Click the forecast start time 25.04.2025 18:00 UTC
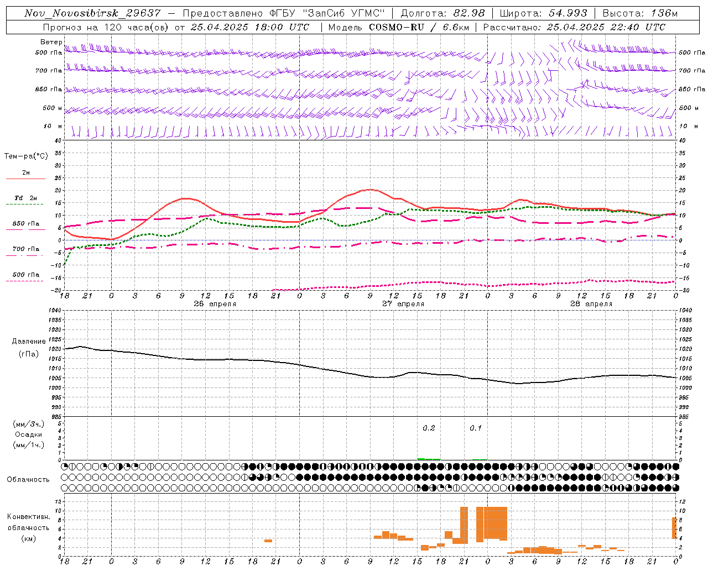Viewport: 708px width, 566px height. click(x=250, y=27)
